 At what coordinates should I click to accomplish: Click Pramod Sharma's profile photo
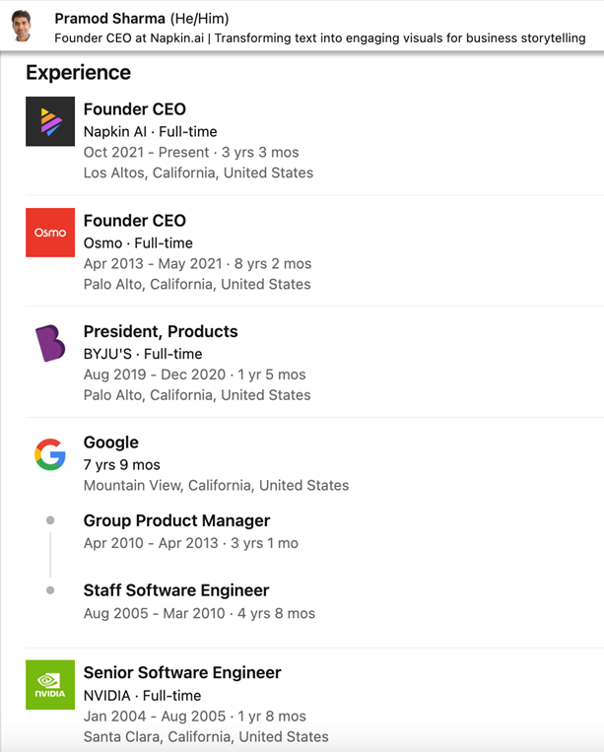coord(22,27)
